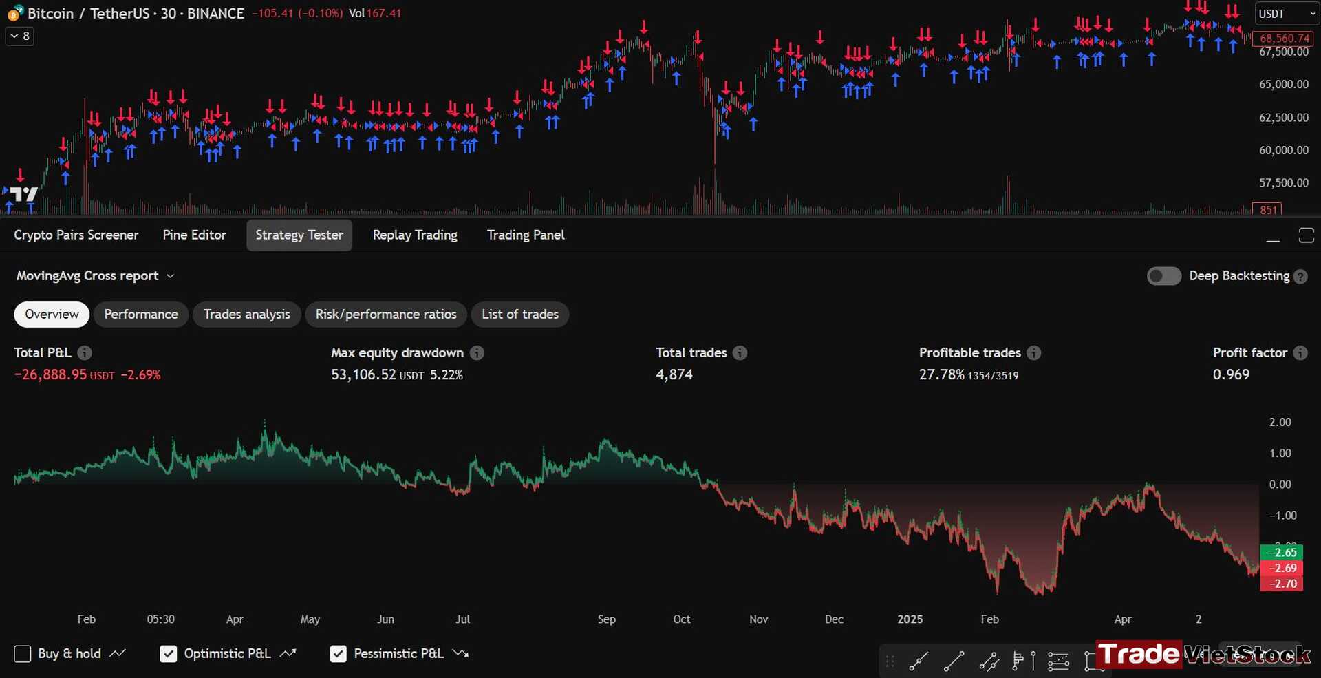Open the Trades analysis section
Image resolution: width=1321 pixels, height=678 pixels.
click(247, 314)
